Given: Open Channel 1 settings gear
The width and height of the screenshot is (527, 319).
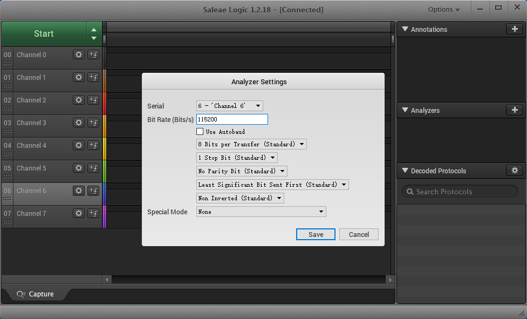Looking at the screenshot, I should pos(79,77).
